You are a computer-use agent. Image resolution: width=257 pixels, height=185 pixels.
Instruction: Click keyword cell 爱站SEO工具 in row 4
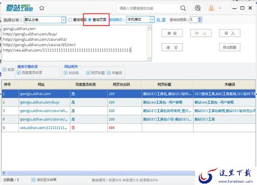(224, 119)
